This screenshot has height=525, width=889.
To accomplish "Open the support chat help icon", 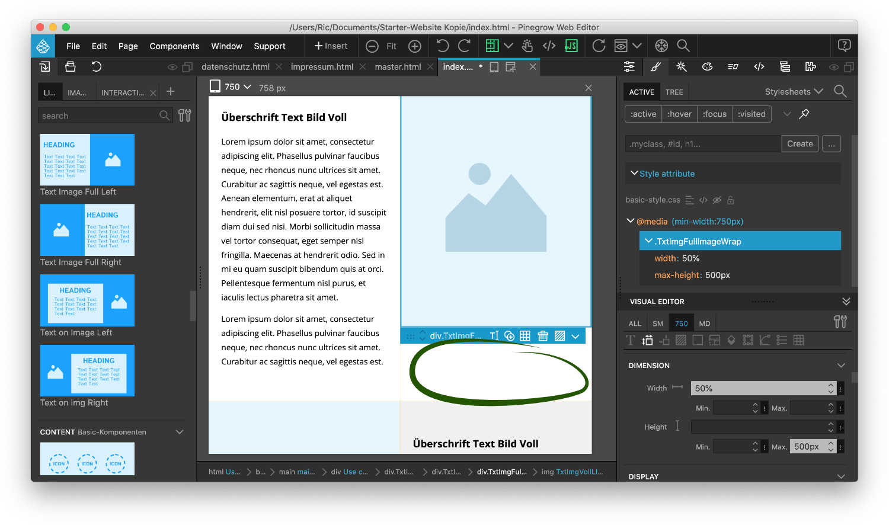I will [845, 46].
